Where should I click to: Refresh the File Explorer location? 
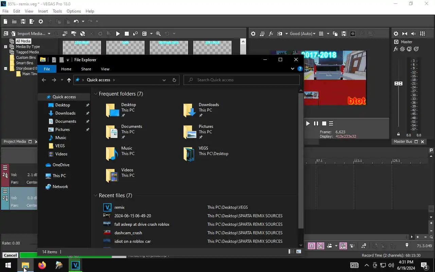174,80
